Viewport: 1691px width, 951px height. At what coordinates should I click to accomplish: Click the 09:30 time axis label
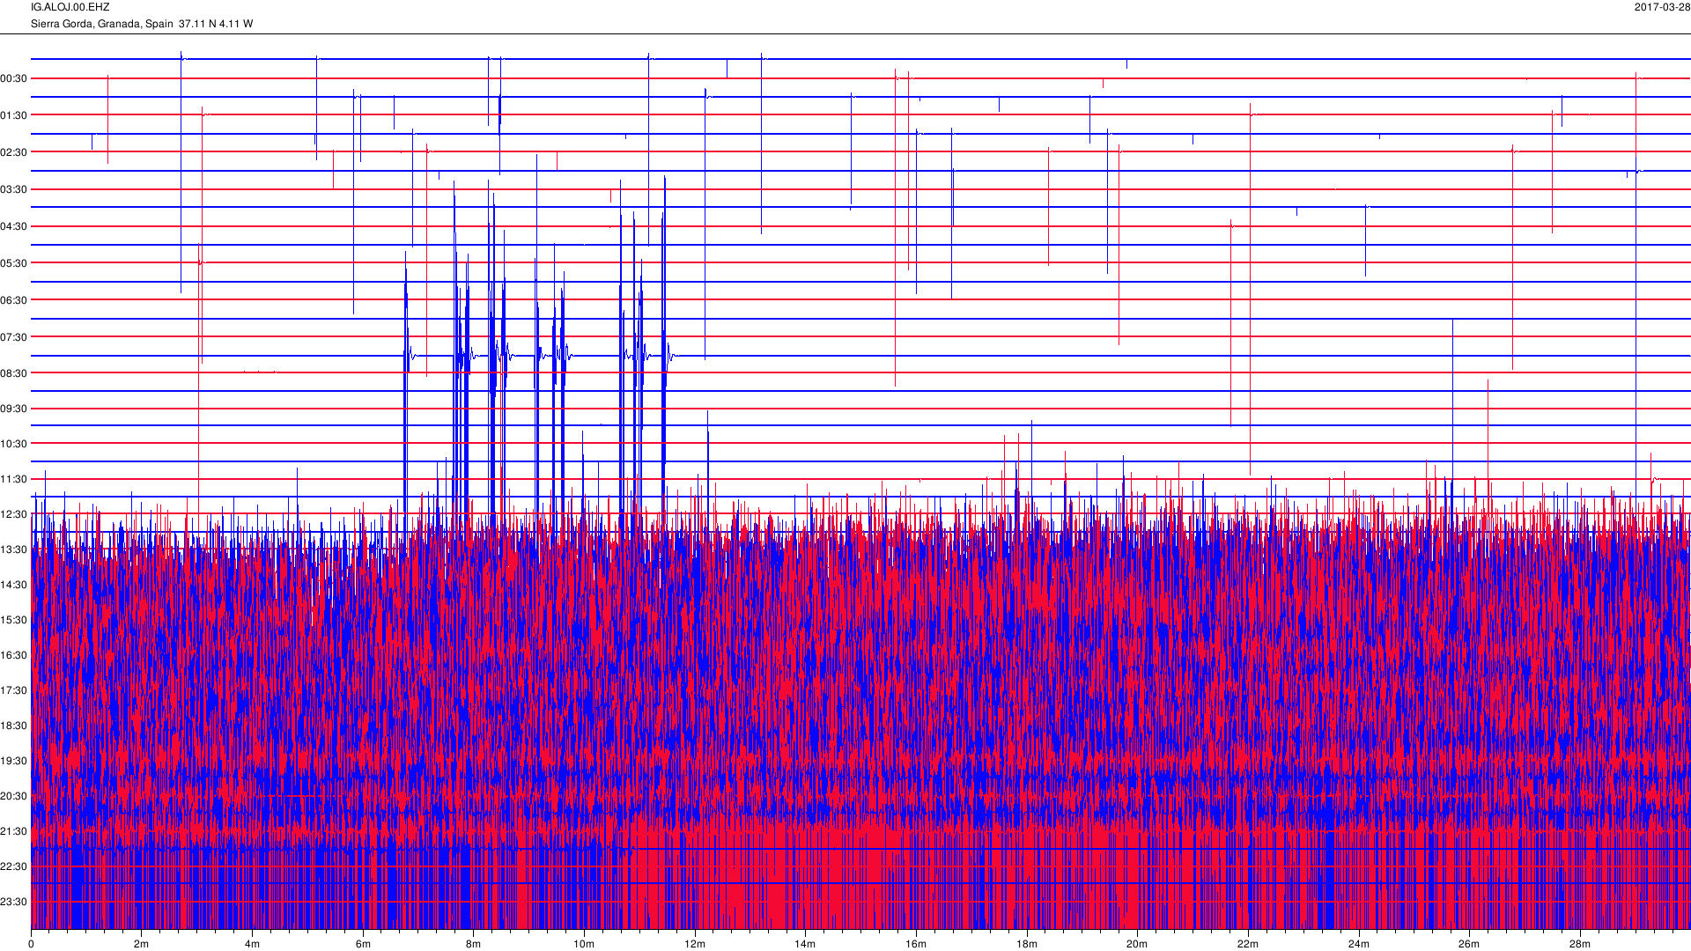tap(14, 409)
